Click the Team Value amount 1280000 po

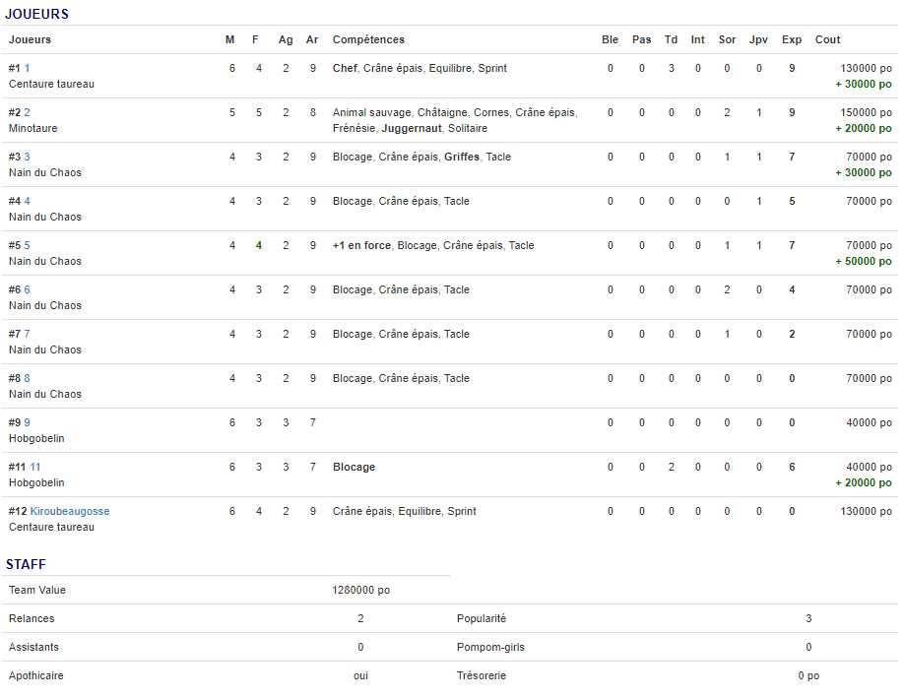click(360, 590)
